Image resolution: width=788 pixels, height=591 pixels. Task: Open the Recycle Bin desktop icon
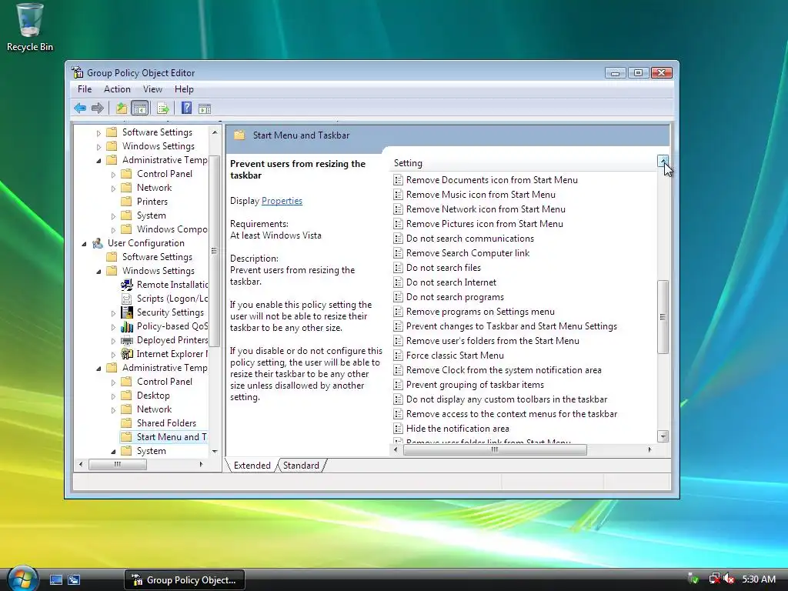click(30, 28)
